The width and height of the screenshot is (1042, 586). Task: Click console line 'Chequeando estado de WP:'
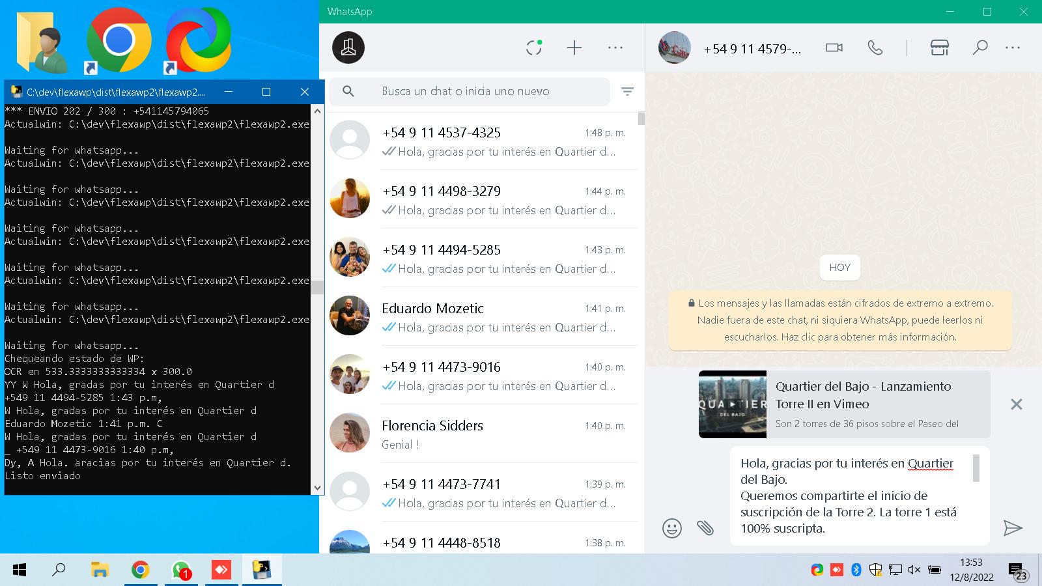click(x=75, y=359)
